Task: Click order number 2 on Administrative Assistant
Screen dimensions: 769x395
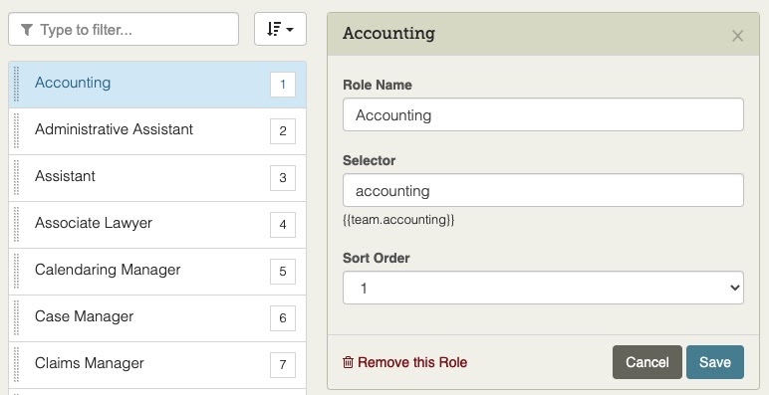Action: tap(283, 131)
